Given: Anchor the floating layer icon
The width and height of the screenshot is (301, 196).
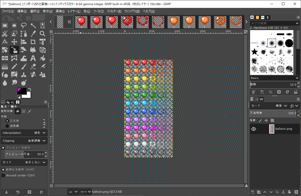Looking at the screenshot, I should point(283,192).
